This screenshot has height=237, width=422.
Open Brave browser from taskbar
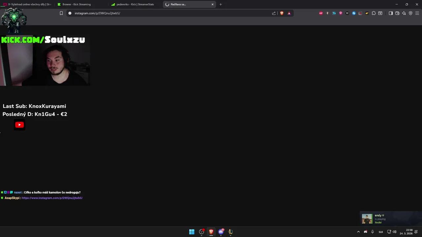tap(211, 232)
